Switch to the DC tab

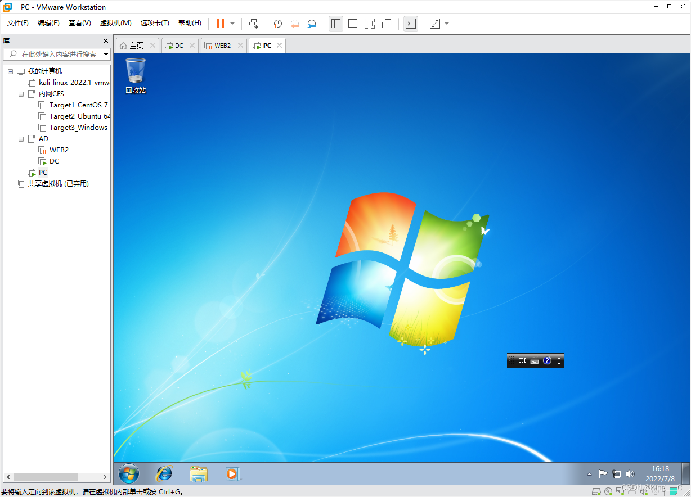tap(179, 46)
